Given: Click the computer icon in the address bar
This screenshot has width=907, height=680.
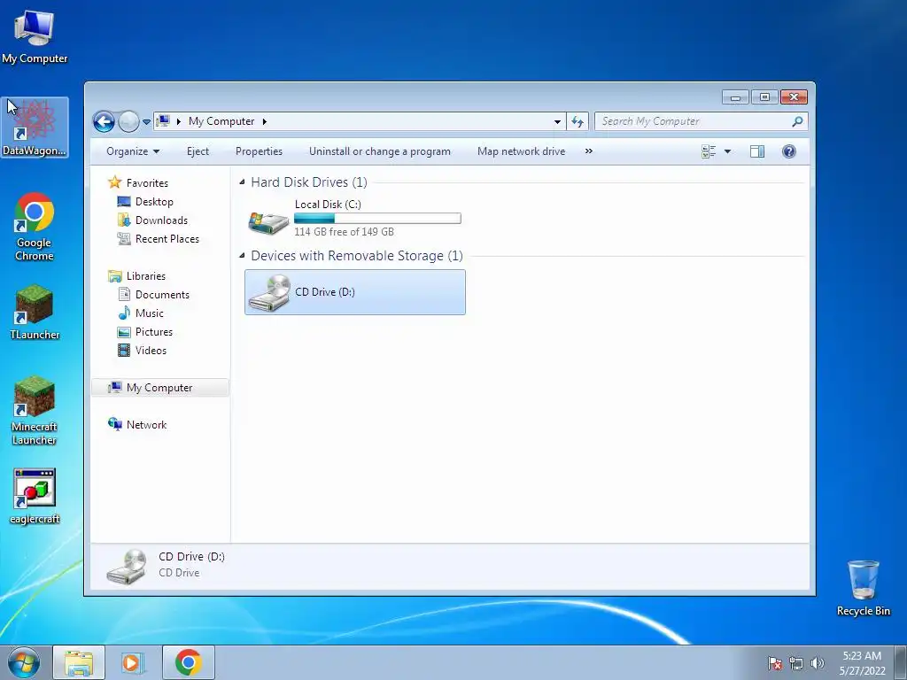Looking at the screenshot, I should coord(163,120).
